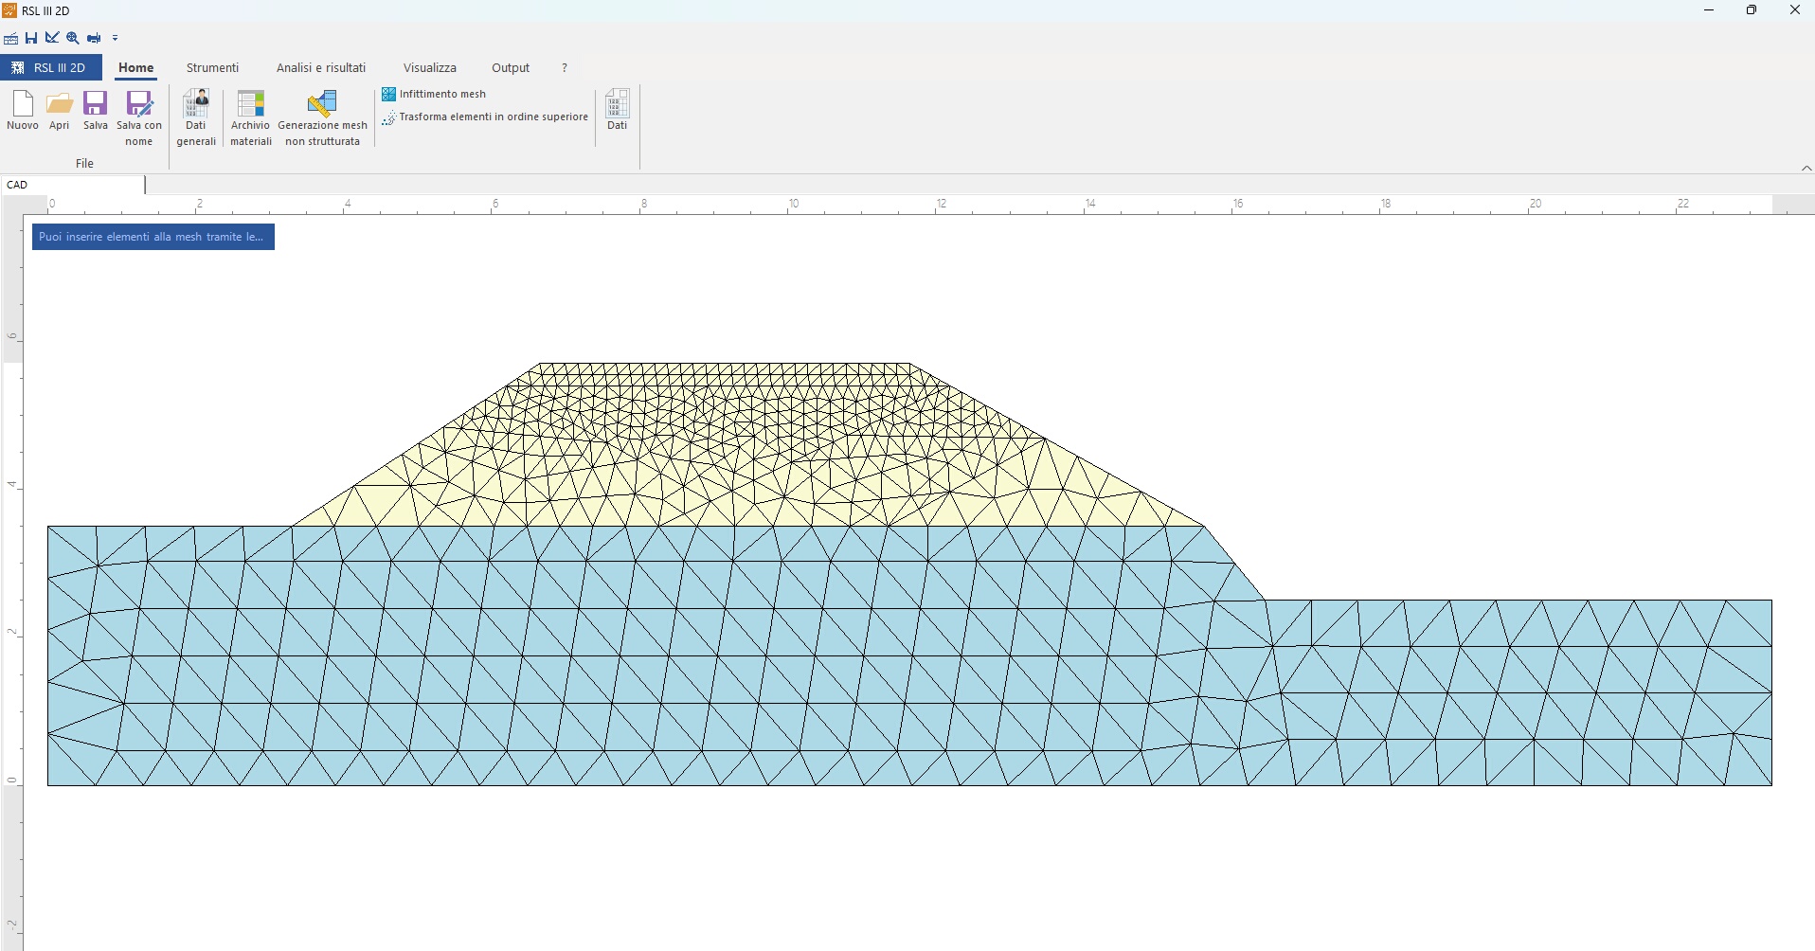Start Generazione mesh non strutturata
Screen dimensions: 1815x951
322,118
